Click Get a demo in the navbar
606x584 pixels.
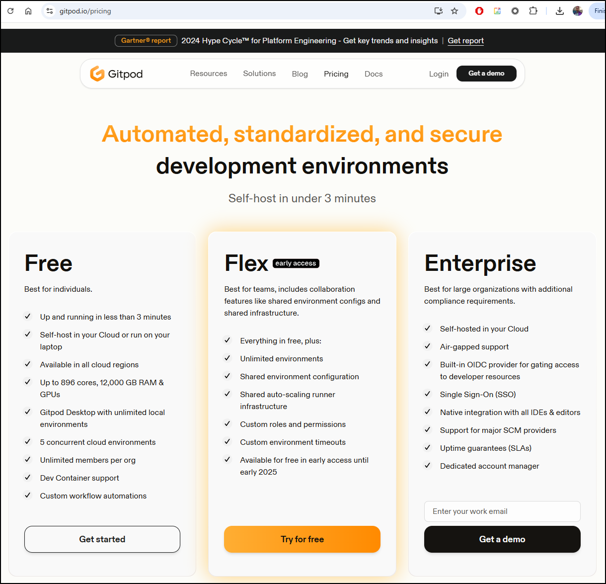pyautogui.click(x=486, y=74)
